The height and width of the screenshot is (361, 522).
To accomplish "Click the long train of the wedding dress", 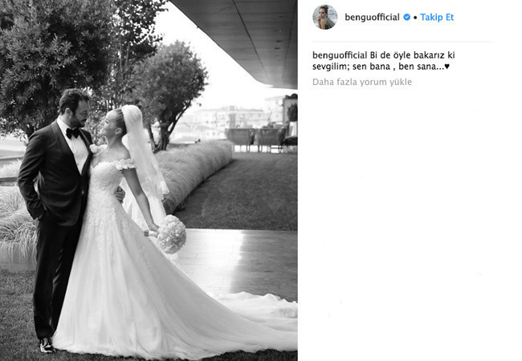I will tap(233, 319).
